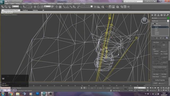Image resolution: width=170 pixels, height=96 pixels.
Task: Open the Render Setup icon
Action: tap(122, 7)
